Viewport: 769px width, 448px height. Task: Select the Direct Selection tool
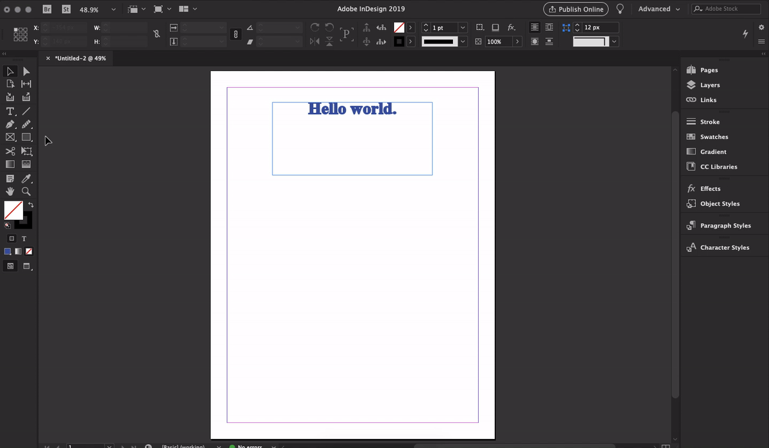pyautogui.click(x=26, y=71)
